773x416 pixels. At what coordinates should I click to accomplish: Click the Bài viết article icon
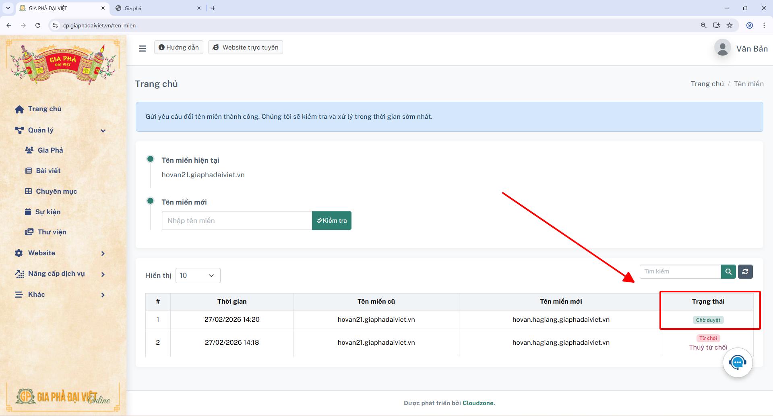point(28,170)
